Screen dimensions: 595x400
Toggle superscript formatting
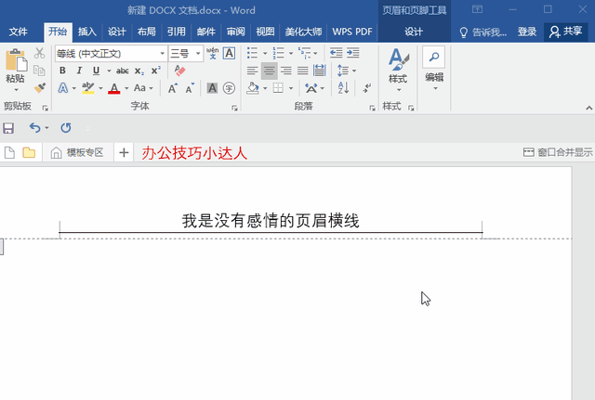pos(156,71)
